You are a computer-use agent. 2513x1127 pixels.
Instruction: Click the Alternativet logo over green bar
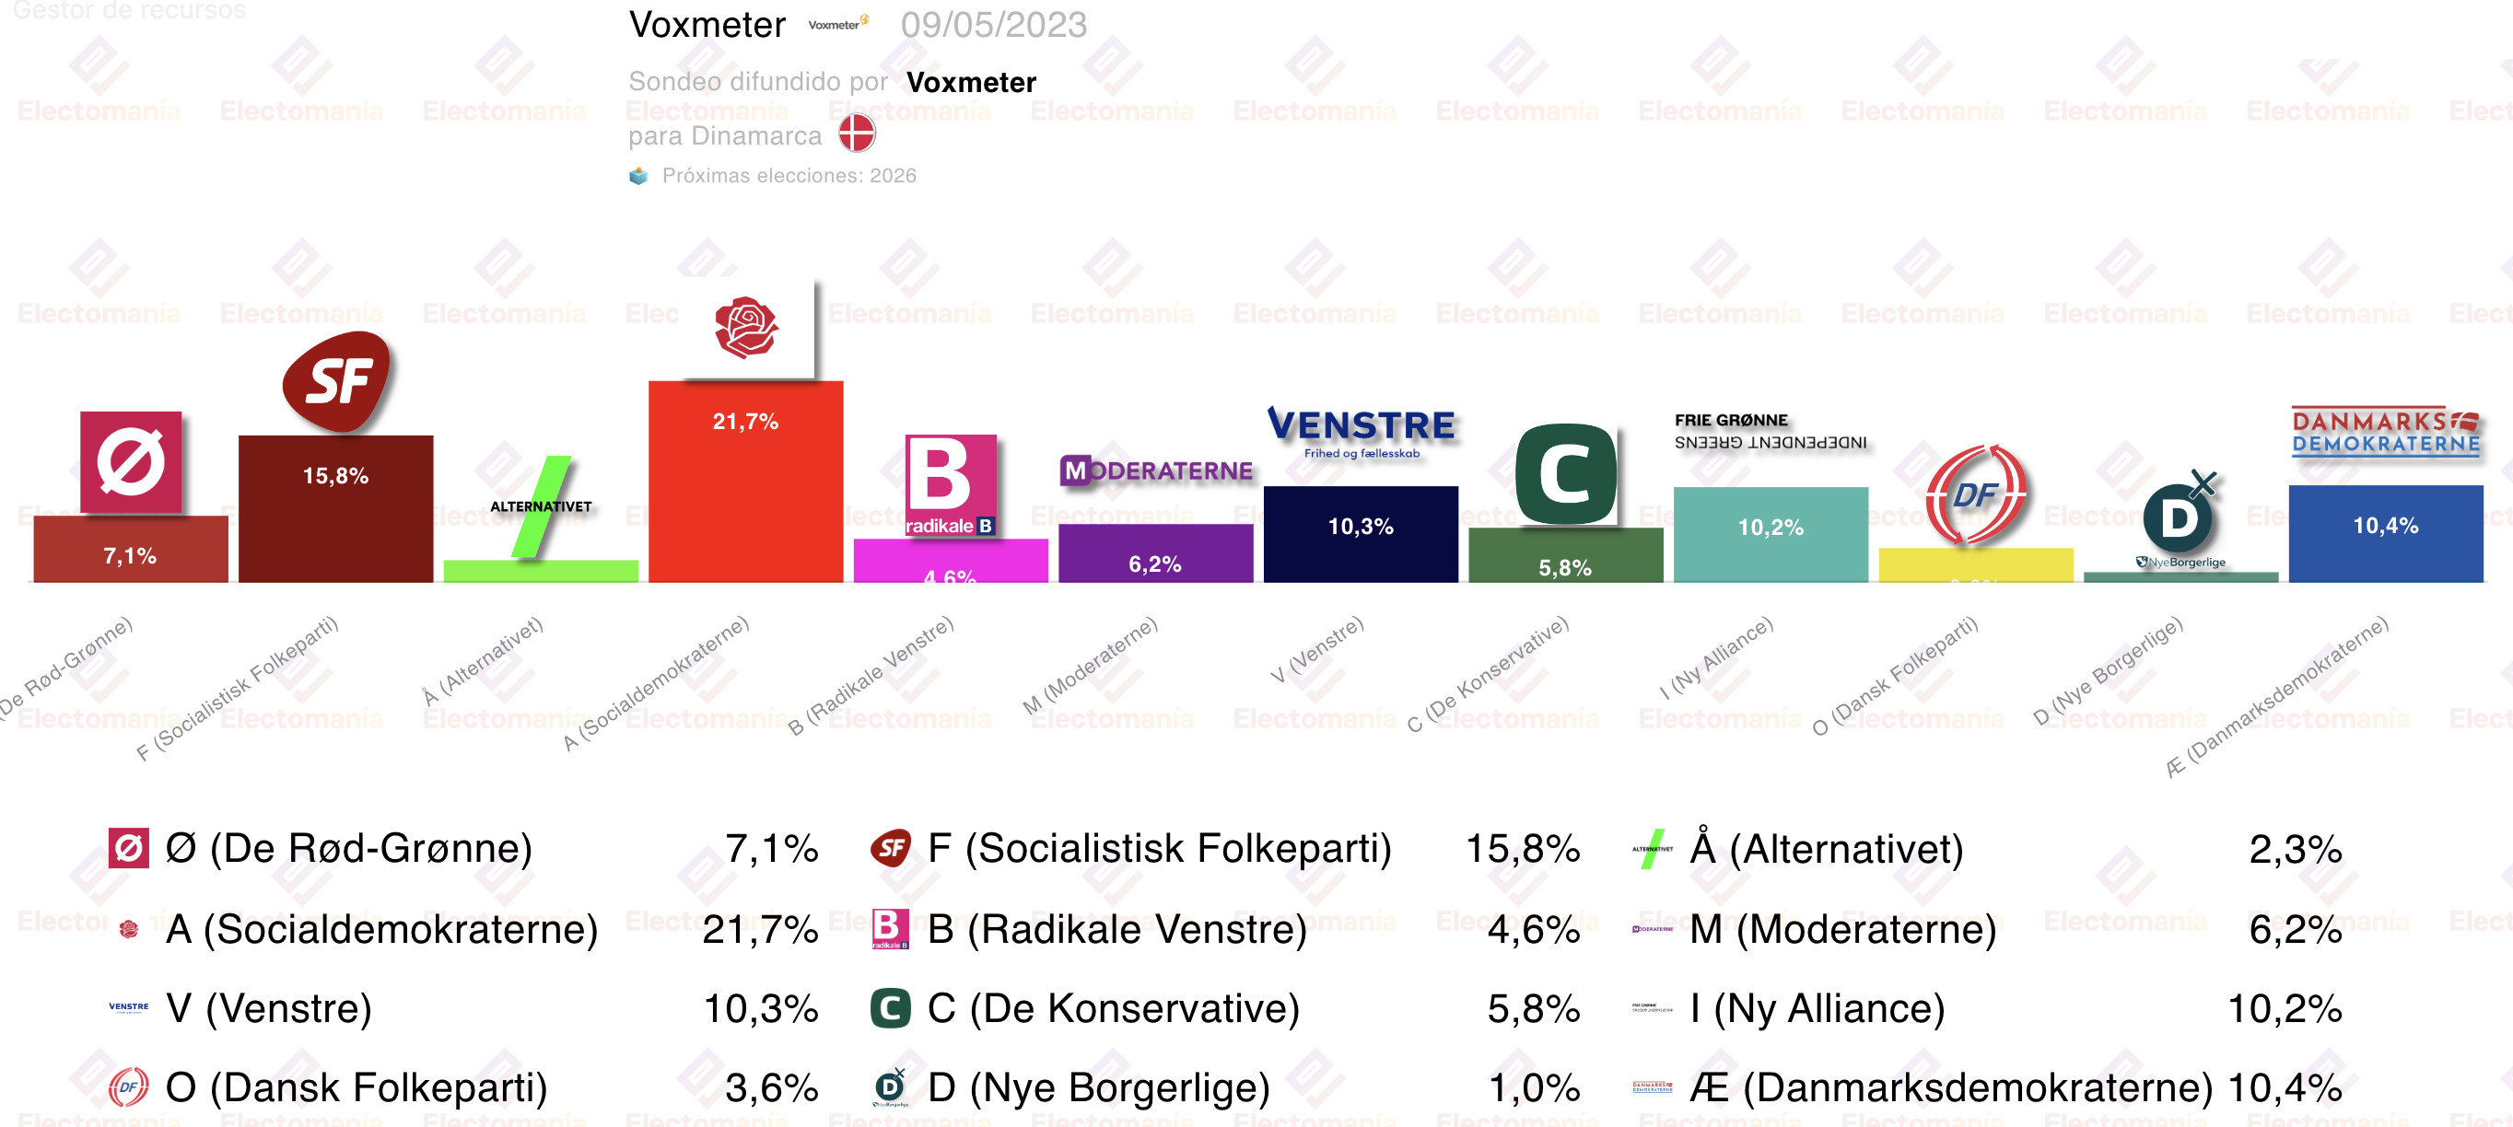coord(542,507)
